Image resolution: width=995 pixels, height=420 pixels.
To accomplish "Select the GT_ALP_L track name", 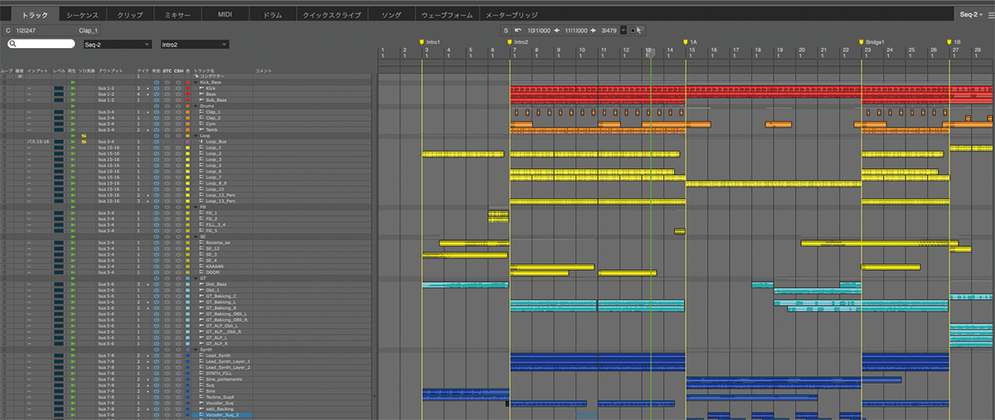I will pos(216,338).
